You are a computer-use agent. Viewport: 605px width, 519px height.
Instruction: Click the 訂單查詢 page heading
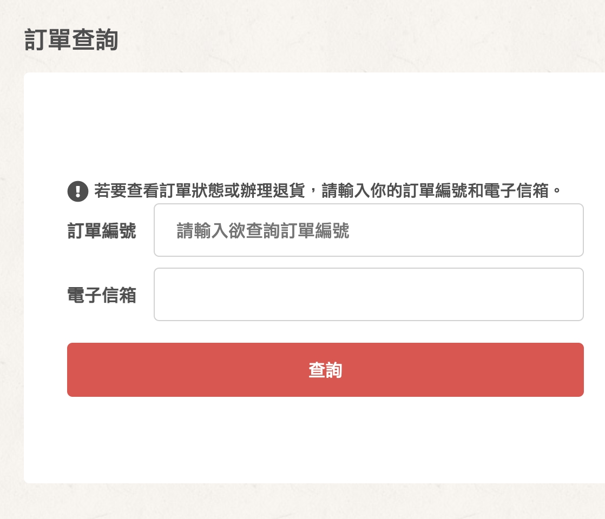click(x=71, y=41)
